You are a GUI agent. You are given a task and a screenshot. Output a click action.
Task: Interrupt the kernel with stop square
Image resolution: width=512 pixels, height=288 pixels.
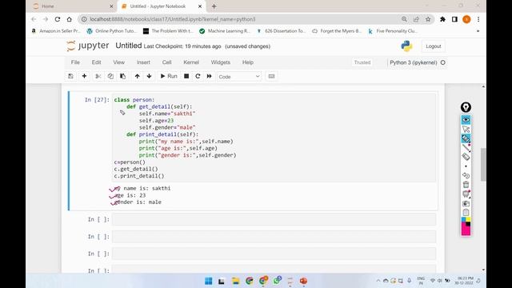(x=186, y=76)
